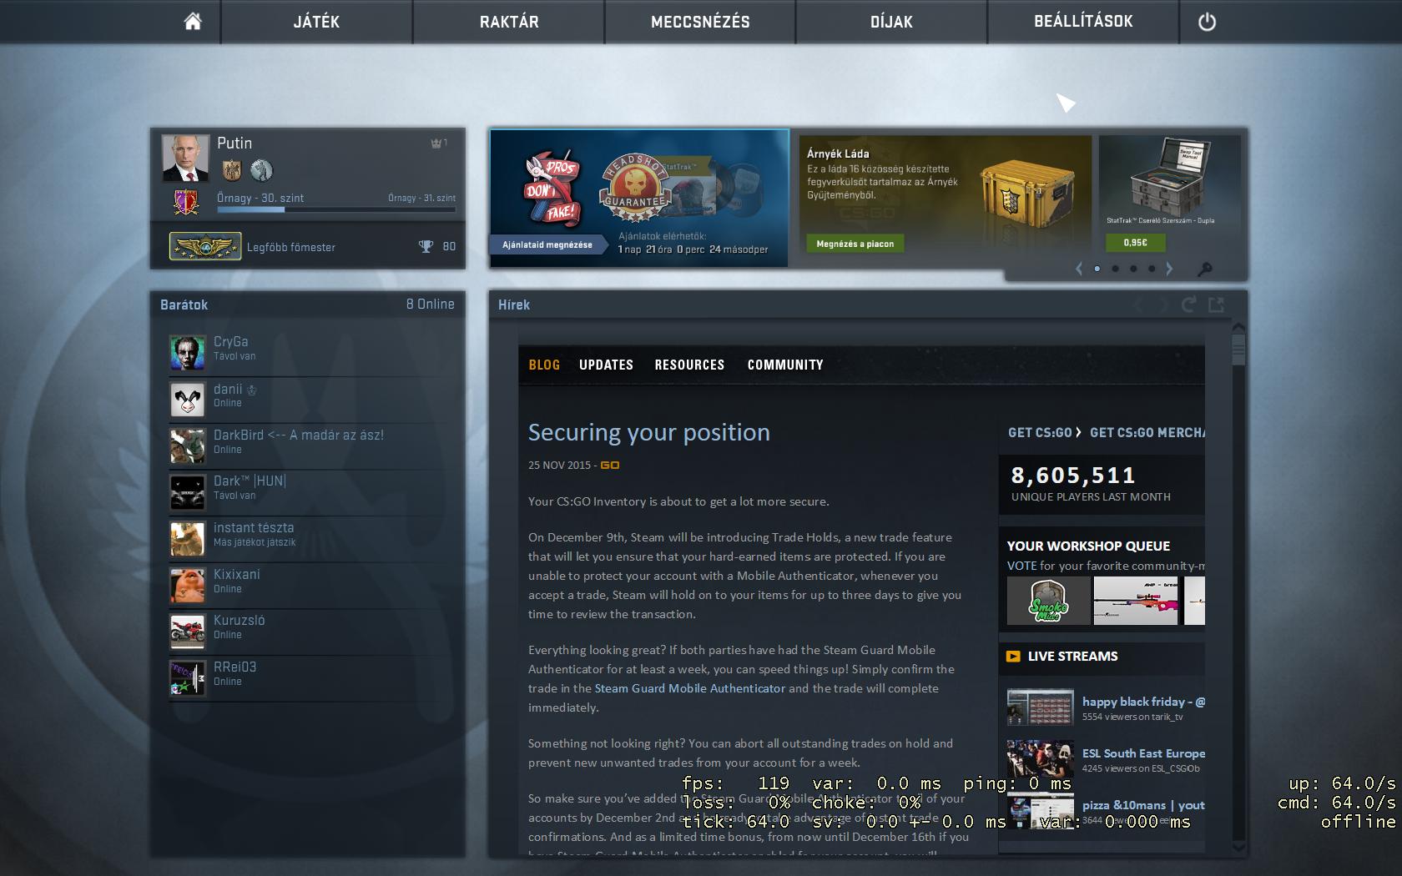Open friend Kixixani's avatar
Image resolution: width=1402 pixels, height=876 pixels.
pyautogui.click(x=187, y=586)
